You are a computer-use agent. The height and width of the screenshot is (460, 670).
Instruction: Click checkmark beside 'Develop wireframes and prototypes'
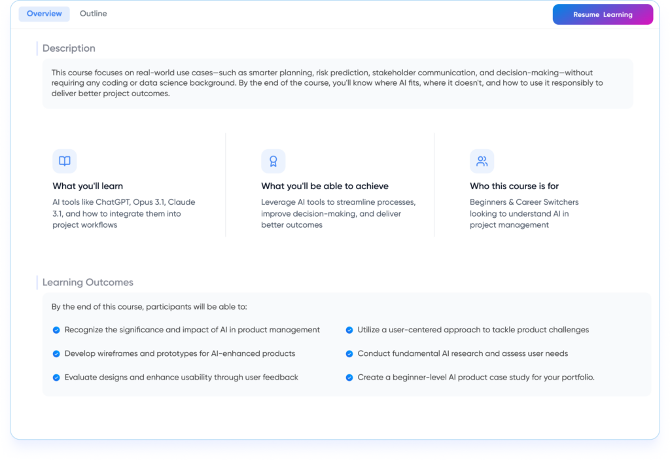pos(56,354)
